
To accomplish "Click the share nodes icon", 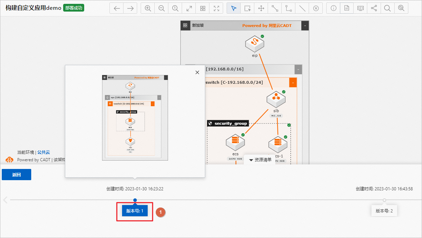I will (x=374, y=8).
